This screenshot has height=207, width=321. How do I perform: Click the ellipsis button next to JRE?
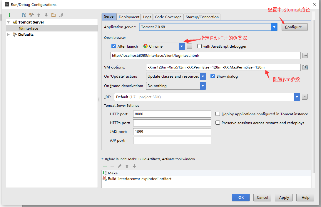(x=305, y=97)
